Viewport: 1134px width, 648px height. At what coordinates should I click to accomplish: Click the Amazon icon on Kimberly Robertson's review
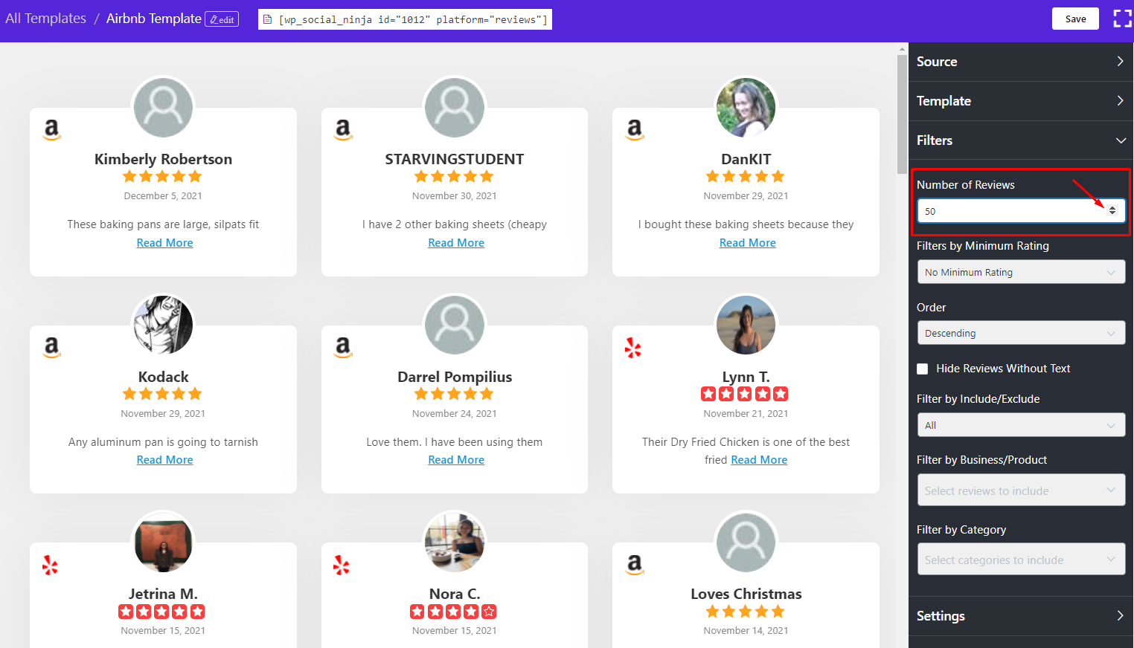pyautogui.click(x=51, y=129)
